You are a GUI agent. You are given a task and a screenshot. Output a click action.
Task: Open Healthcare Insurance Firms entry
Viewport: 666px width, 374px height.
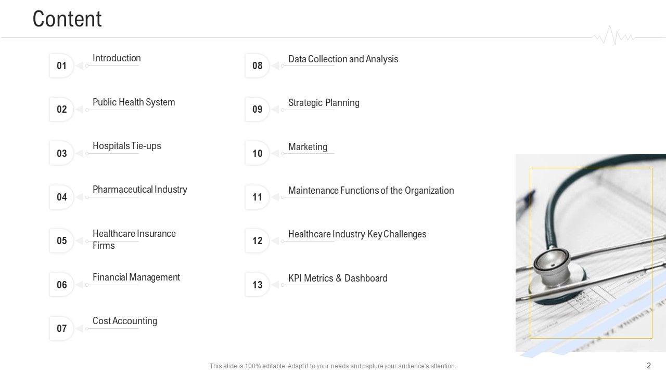[134, 239]
